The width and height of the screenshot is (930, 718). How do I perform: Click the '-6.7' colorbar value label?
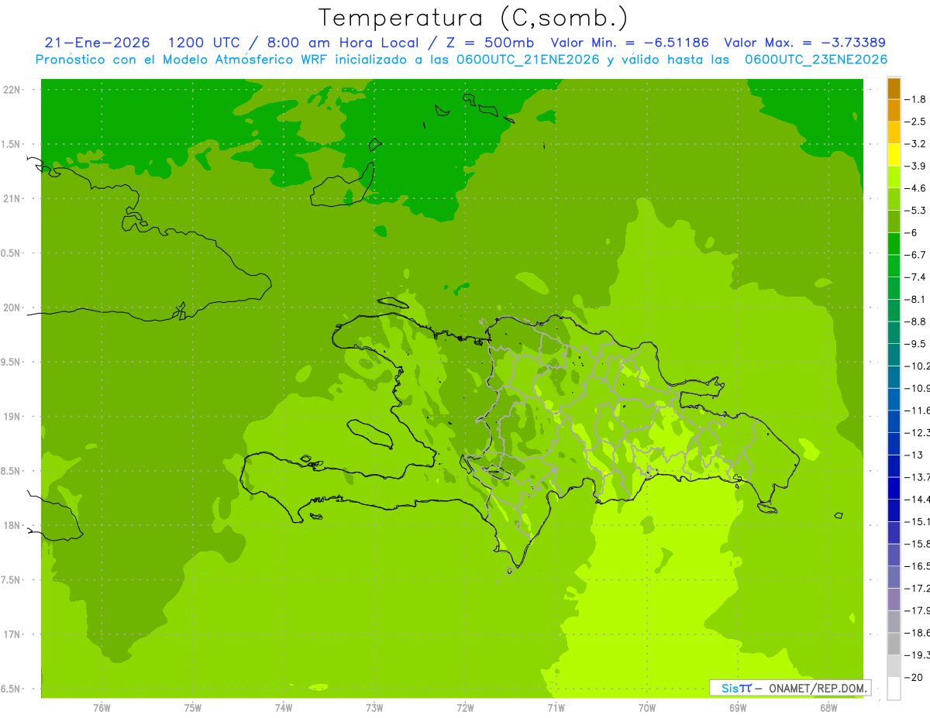pyautogui.click(x=915, y=255)
